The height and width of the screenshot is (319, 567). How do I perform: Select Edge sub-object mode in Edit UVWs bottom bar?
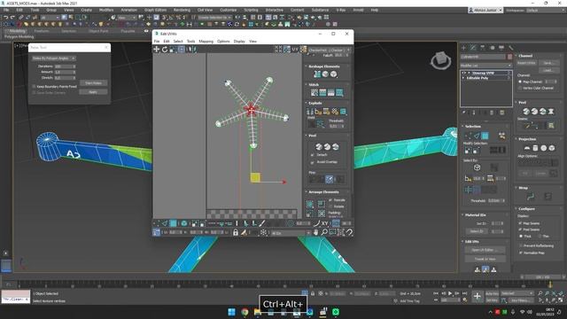pos(165,223)
